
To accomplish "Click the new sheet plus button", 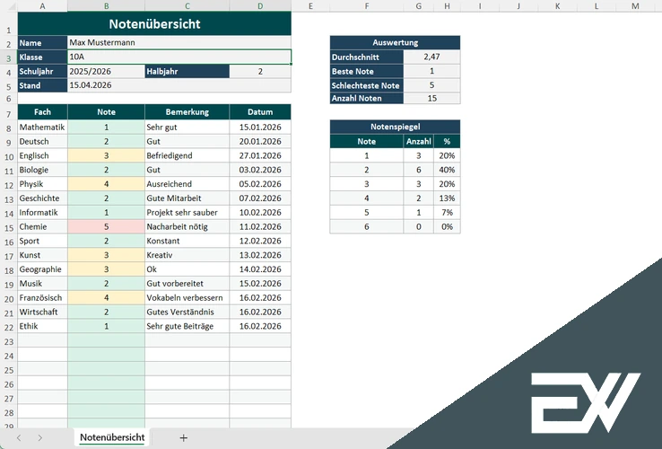I will [x=184, y=437].
